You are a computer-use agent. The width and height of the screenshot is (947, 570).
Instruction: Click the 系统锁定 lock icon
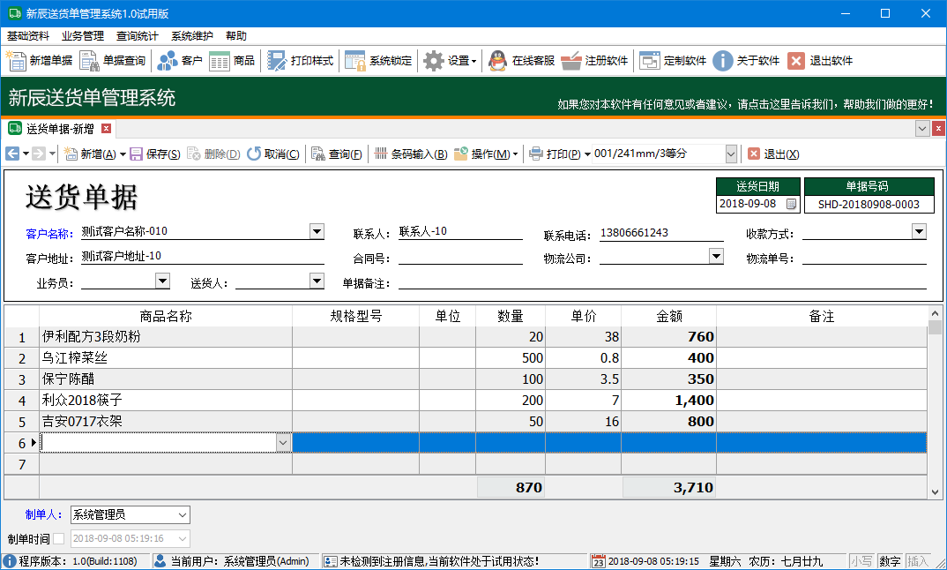tap(355, 61)
